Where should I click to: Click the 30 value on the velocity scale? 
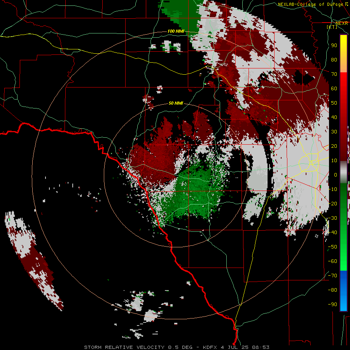[334, 132]
